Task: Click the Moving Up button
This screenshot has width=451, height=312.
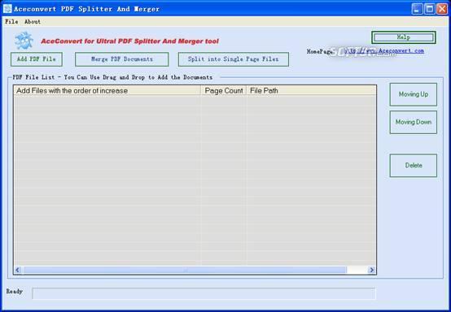Action: coord(414,94)
